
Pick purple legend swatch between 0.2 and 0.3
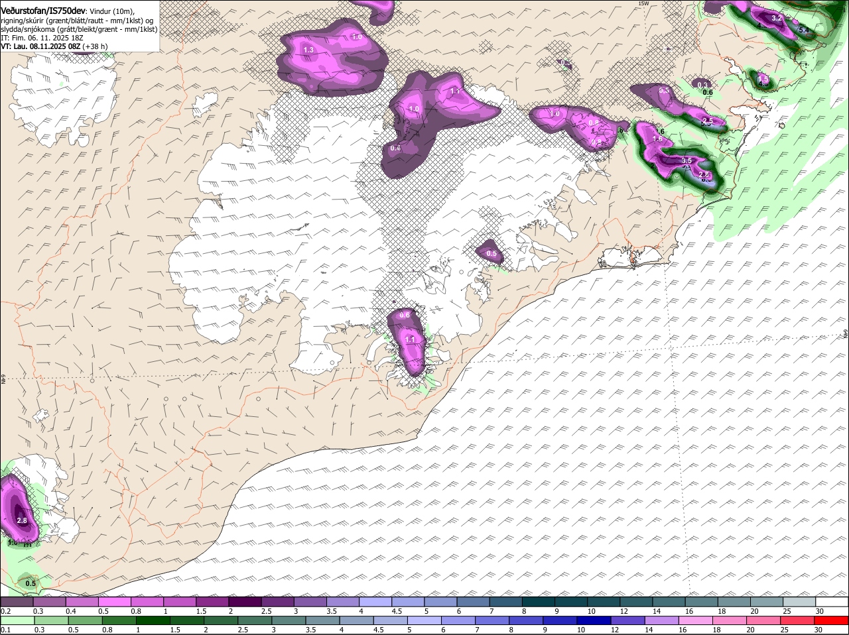tap(17, 602)
